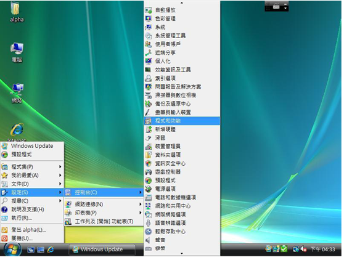Select the alpha folder desktop icon
The width and height of the screenshot is (344, 260).
(17, 12)
